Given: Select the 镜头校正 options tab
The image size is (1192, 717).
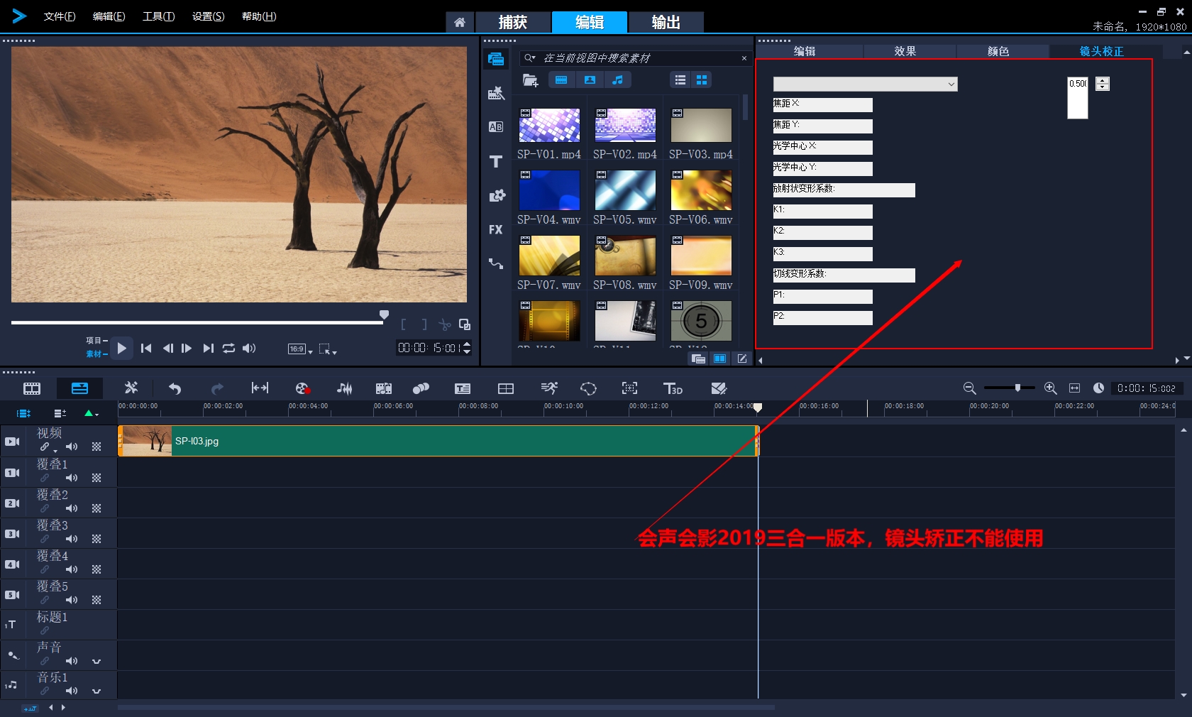Looking at the screenshot, I should click(x=1101, y=51).
